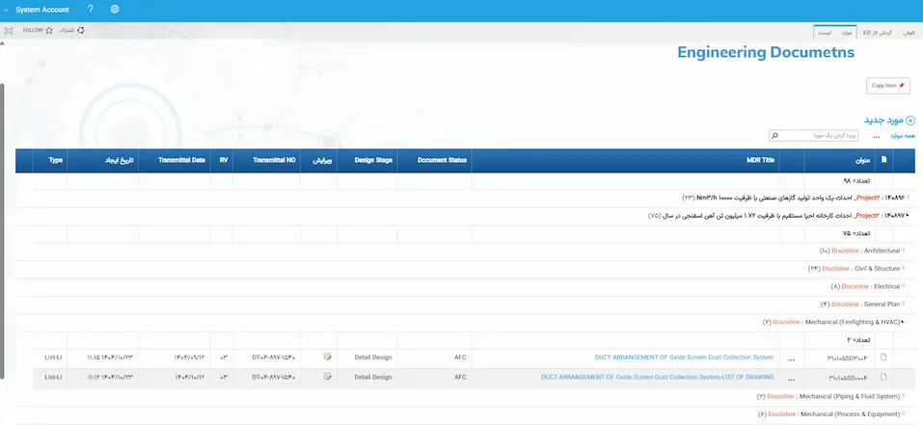
Task: Open ellipsis menu for first DUCT ARRANGEMENT row
Action: (792, 359)
